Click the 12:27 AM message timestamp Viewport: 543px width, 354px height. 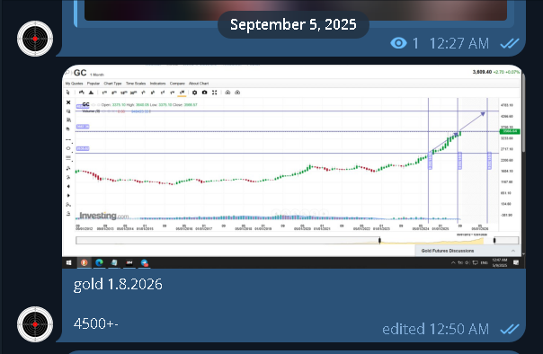click(459, 44)
